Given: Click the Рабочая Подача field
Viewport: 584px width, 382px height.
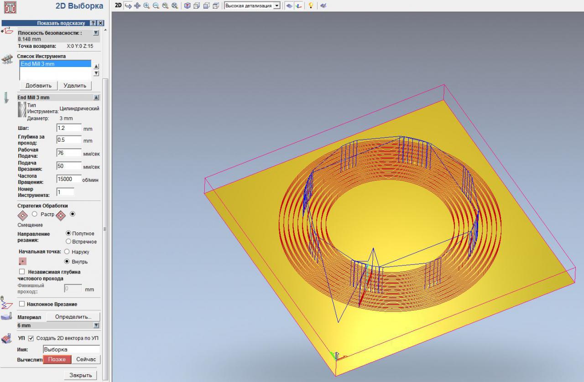Looking at the screenshot, I should pyautogui.click(x=69, y=153).
